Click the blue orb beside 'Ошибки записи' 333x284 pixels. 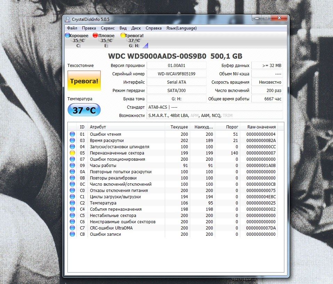click(x=72, y=234)
